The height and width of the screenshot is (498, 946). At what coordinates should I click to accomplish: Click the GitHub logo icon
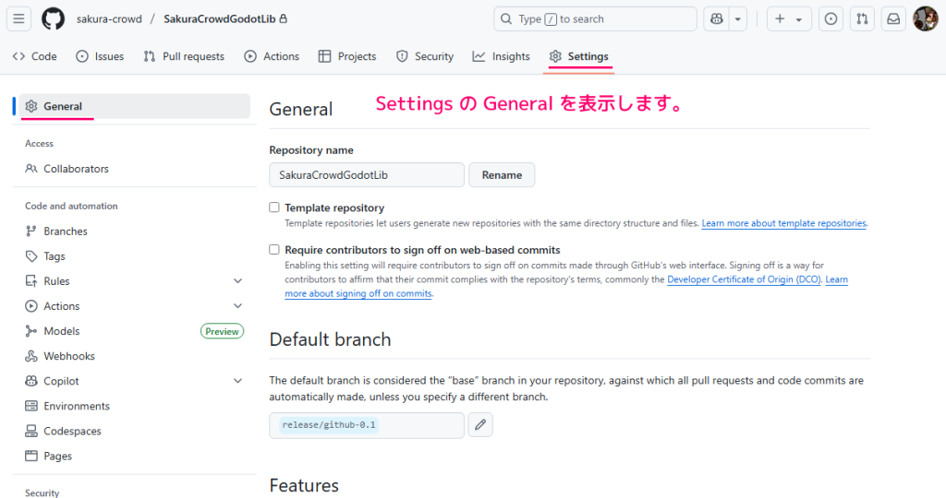coord(54,18)
